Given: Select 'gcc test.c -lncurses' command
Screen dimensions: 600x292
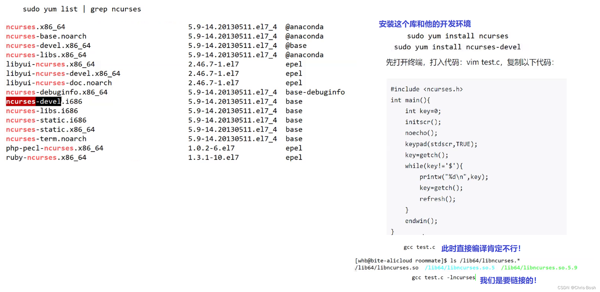Looking at the screenshot, I should coord(444,278).
